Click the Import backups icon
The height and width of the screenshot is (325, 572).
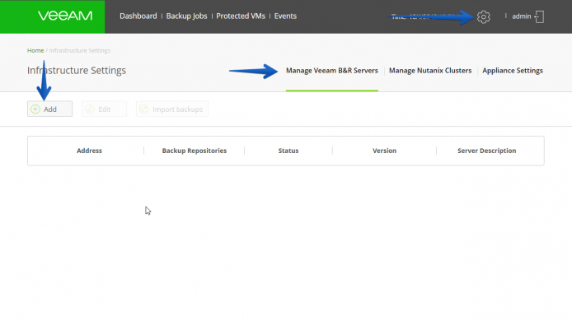click(144, 109)
